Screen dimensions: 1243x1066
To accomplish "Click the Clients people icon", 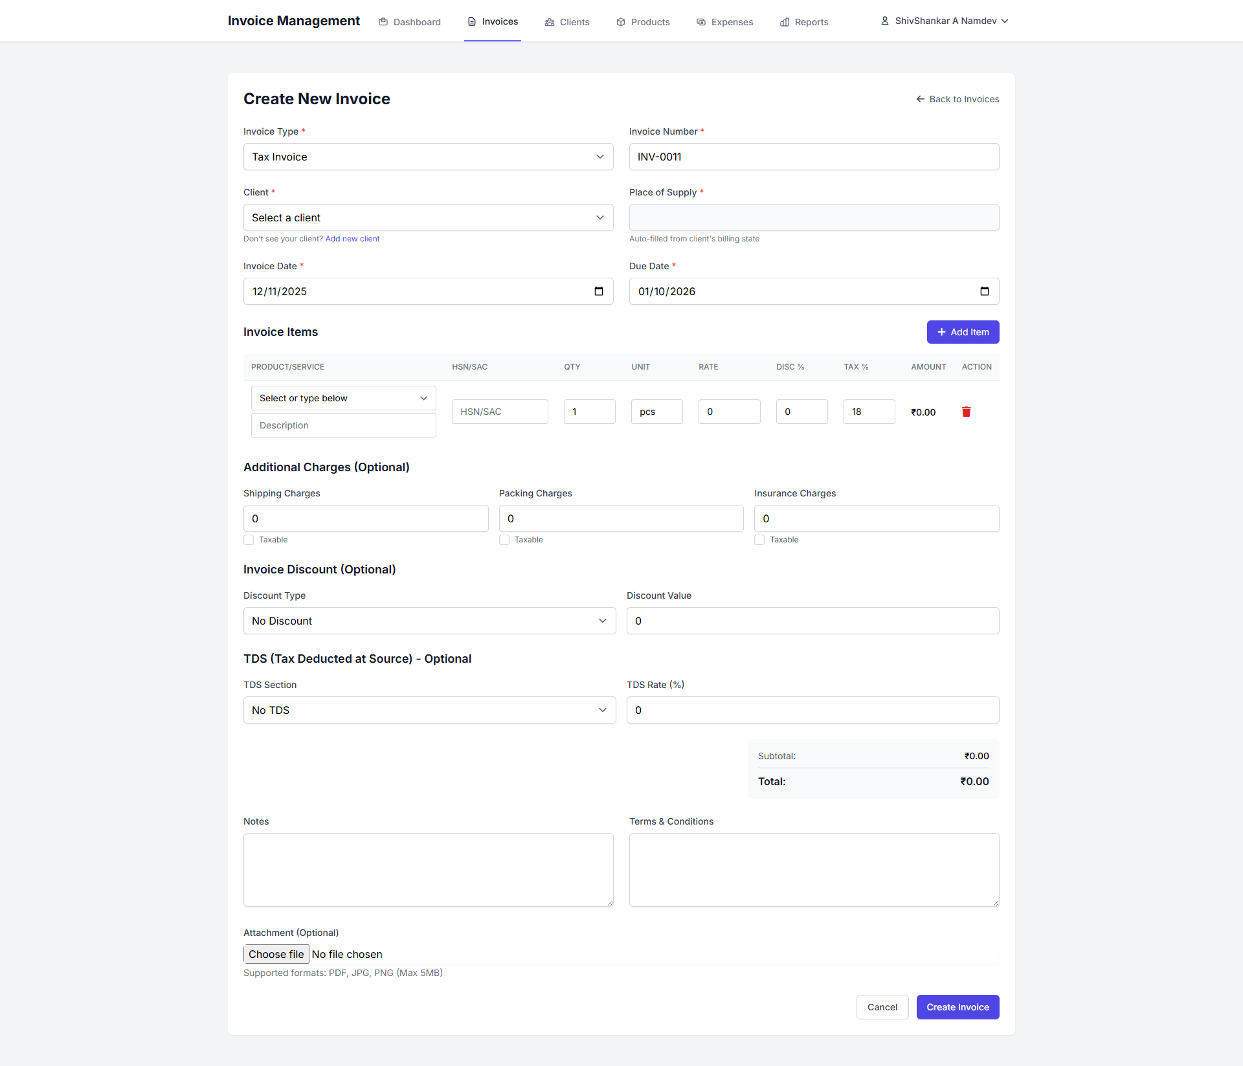I will point(548,21).
